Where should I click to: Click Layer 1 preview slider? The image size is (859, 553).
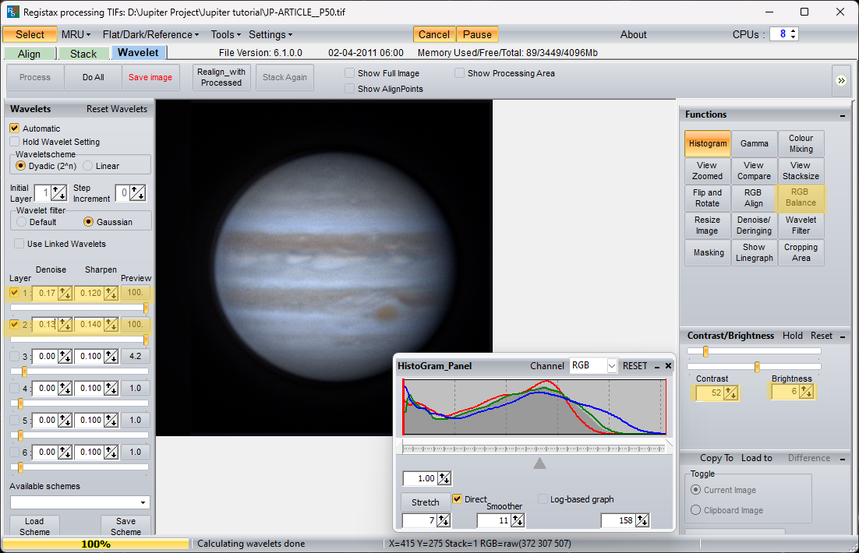coord(79,308)
